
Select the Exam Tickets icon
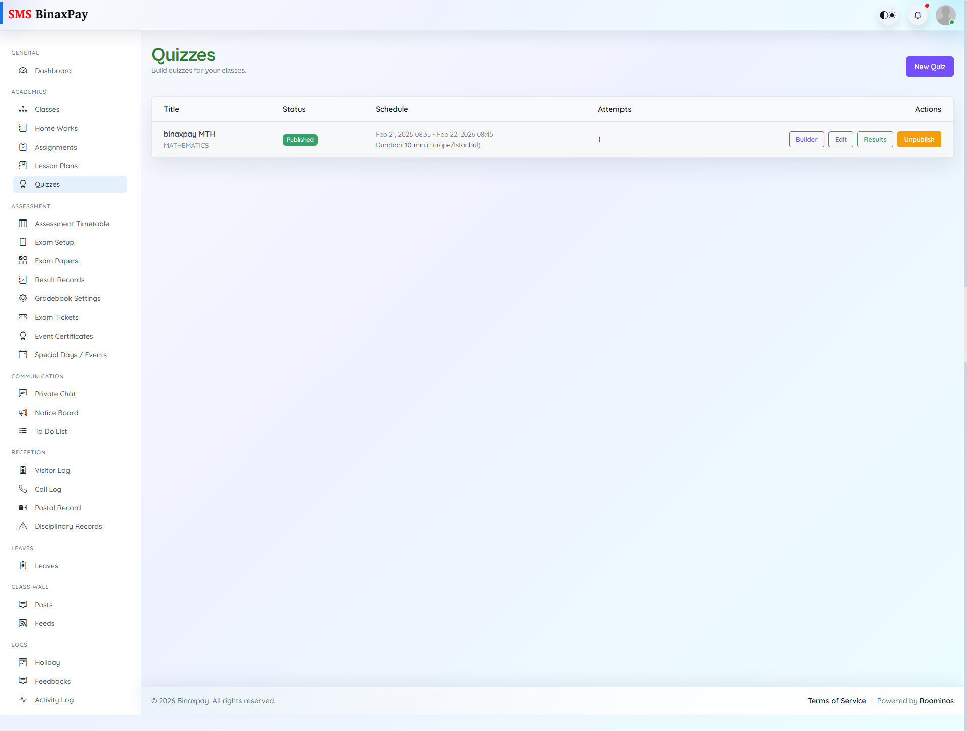[x=23, y=317]
